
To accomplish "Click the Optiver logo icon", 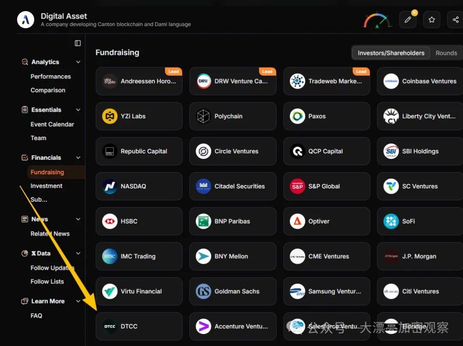I will [x=298, y=221].
